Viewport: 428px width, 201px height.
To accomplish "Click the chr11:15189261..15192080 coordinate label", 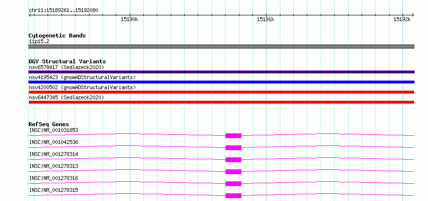I will point(63,11).
